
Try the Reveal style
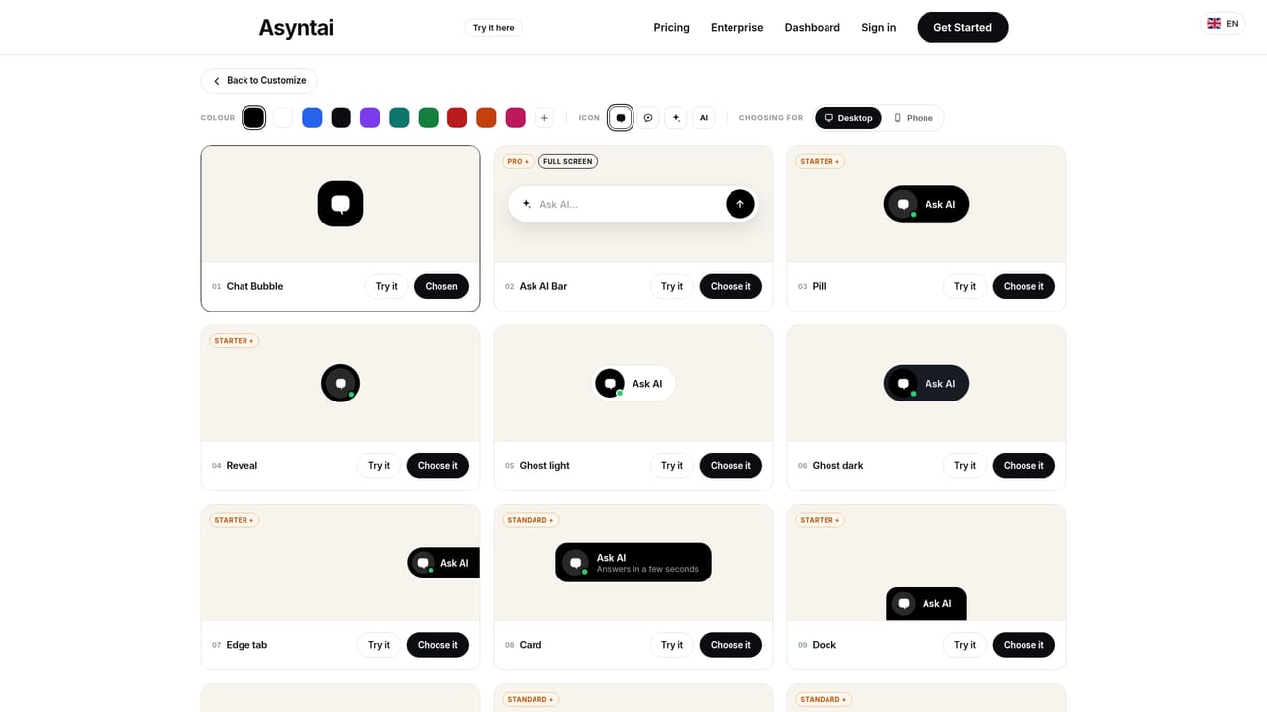click(x=379, y=465)
